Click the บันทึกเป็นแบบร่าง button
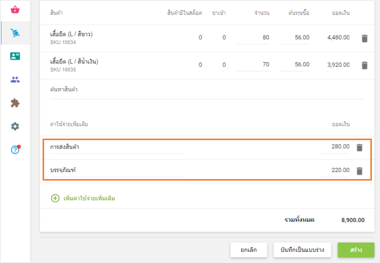This screenshot has height=263, width=380. click(302, 250)
